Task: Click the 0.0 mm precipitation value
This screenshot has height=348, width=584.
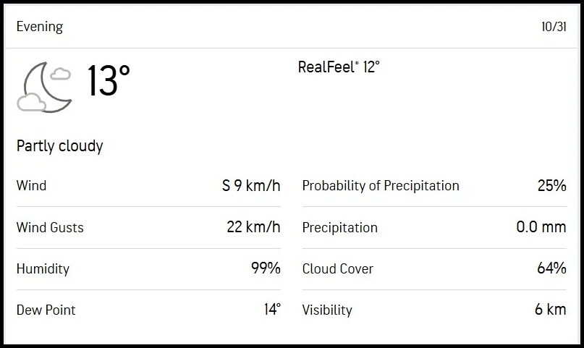Action: point(541,227)
